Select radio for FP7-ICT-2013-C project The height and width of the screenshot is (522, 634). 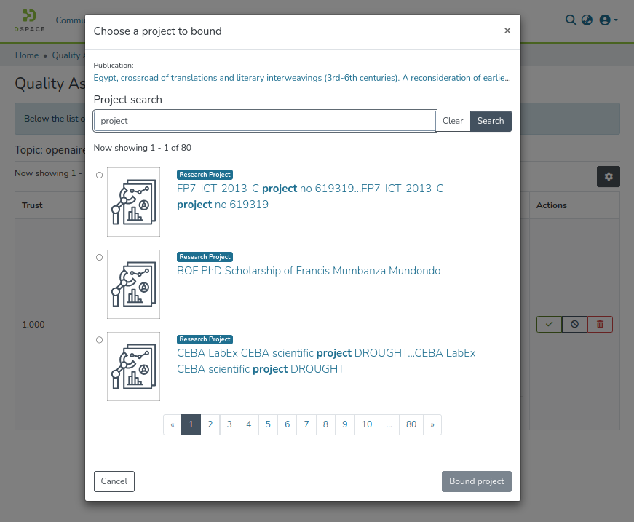99,175
